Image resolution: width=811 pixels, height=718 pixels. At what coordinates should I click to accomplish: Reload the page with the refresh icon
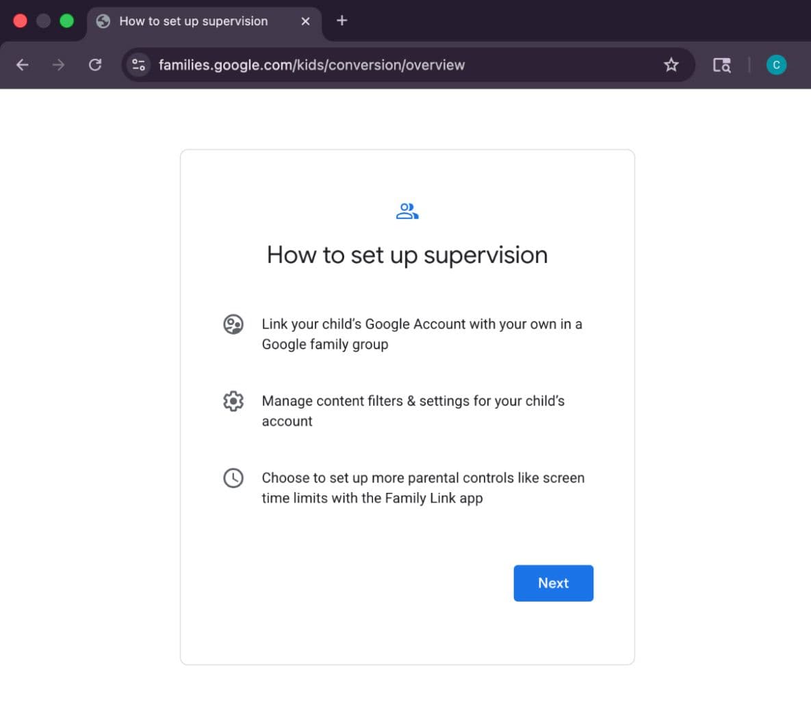click(x=95, y=64)
